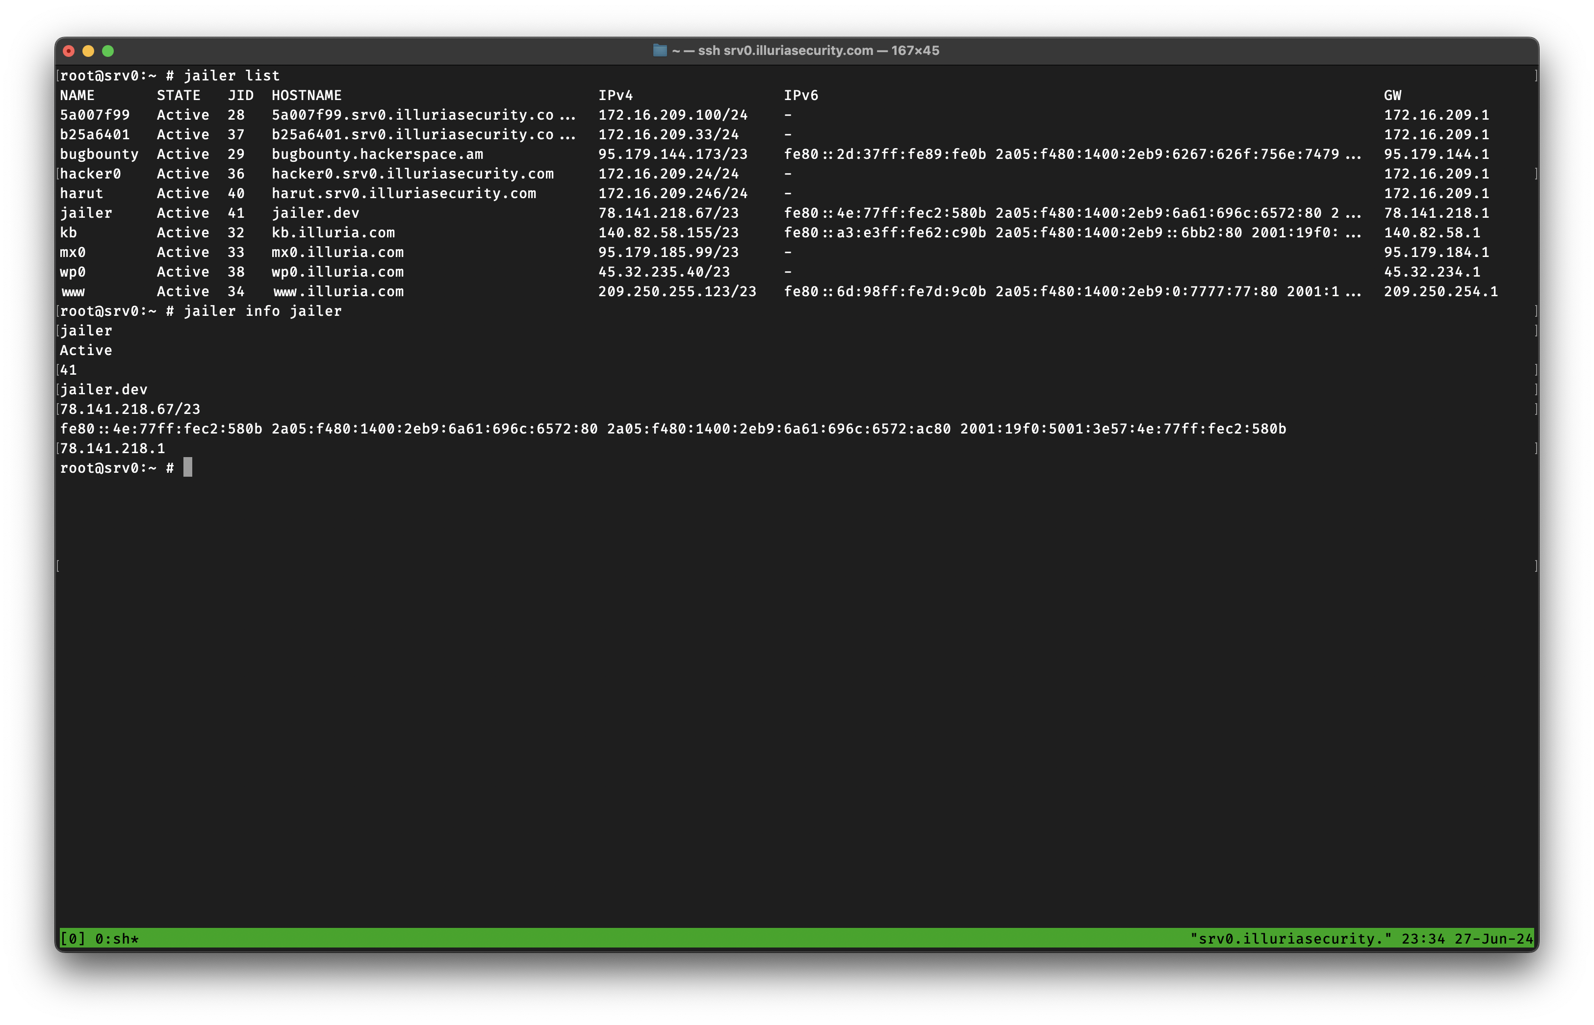Click IPv4 address 172.16.209.33/24

(668, 134)
